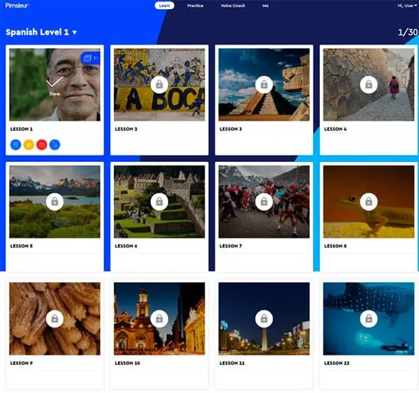Click the Done checkmark on Lesson 1
The height and width of the screenshot is (393, 419).
54,85
